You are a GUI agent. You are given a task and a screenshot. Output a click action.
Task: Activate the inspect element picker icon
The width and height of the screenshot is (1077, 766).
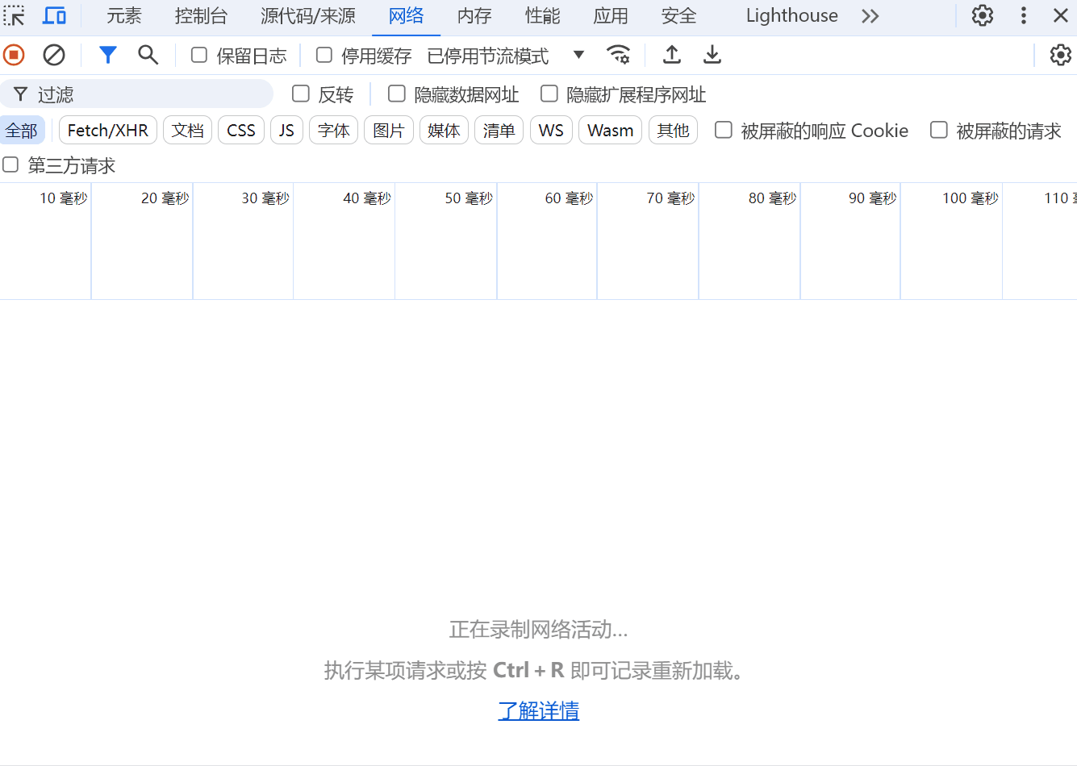[15, 15]
